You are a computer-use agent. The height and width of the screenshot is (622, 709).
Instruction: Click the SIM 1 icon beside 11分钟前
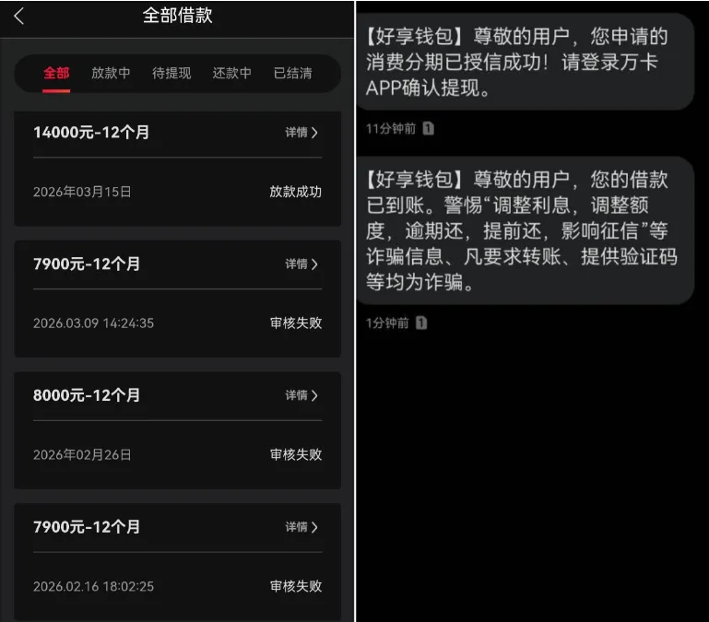click(428, 129)
